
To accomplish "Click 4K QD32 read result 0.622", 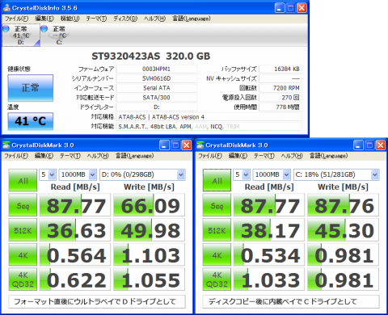I will pos(75,279).
